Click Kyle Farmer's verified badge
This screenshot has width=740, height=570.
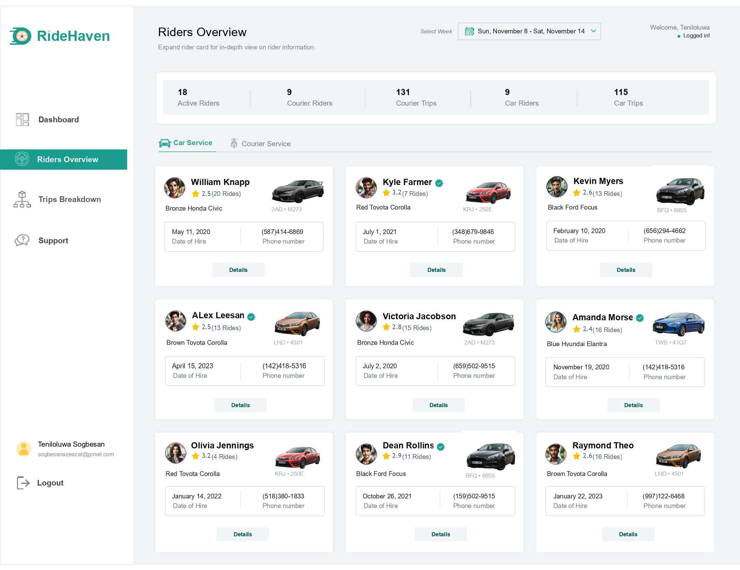coord(439,183)
